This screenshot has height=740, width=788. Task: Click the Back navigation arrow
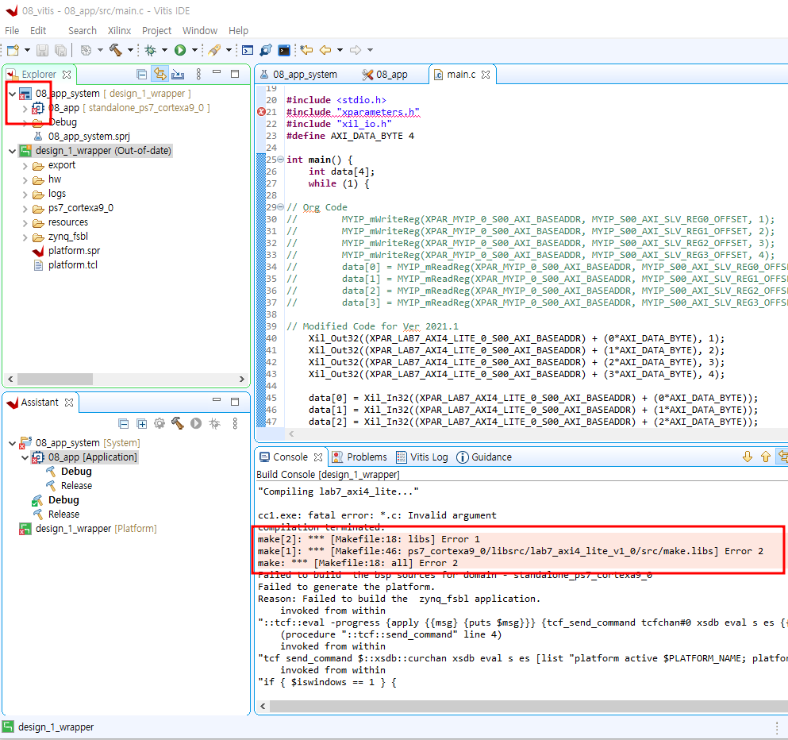[x=325, y=50]
